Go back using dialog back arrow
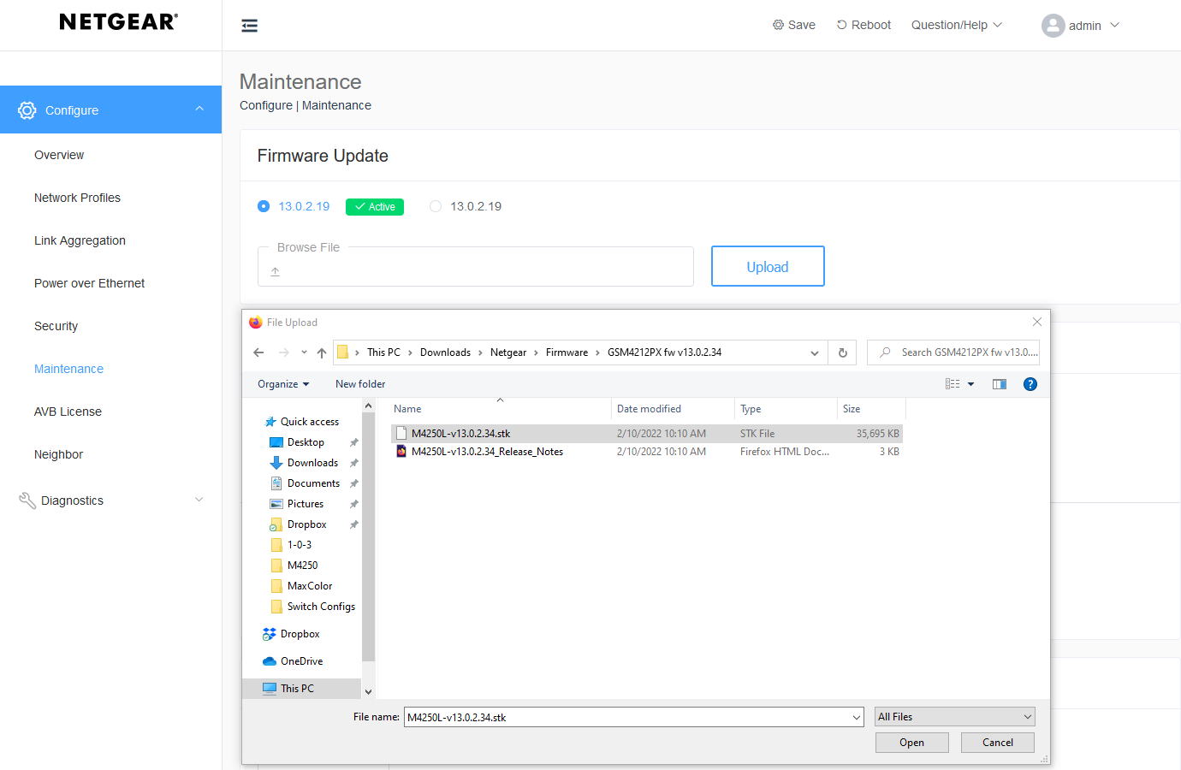 coord(258,352)
